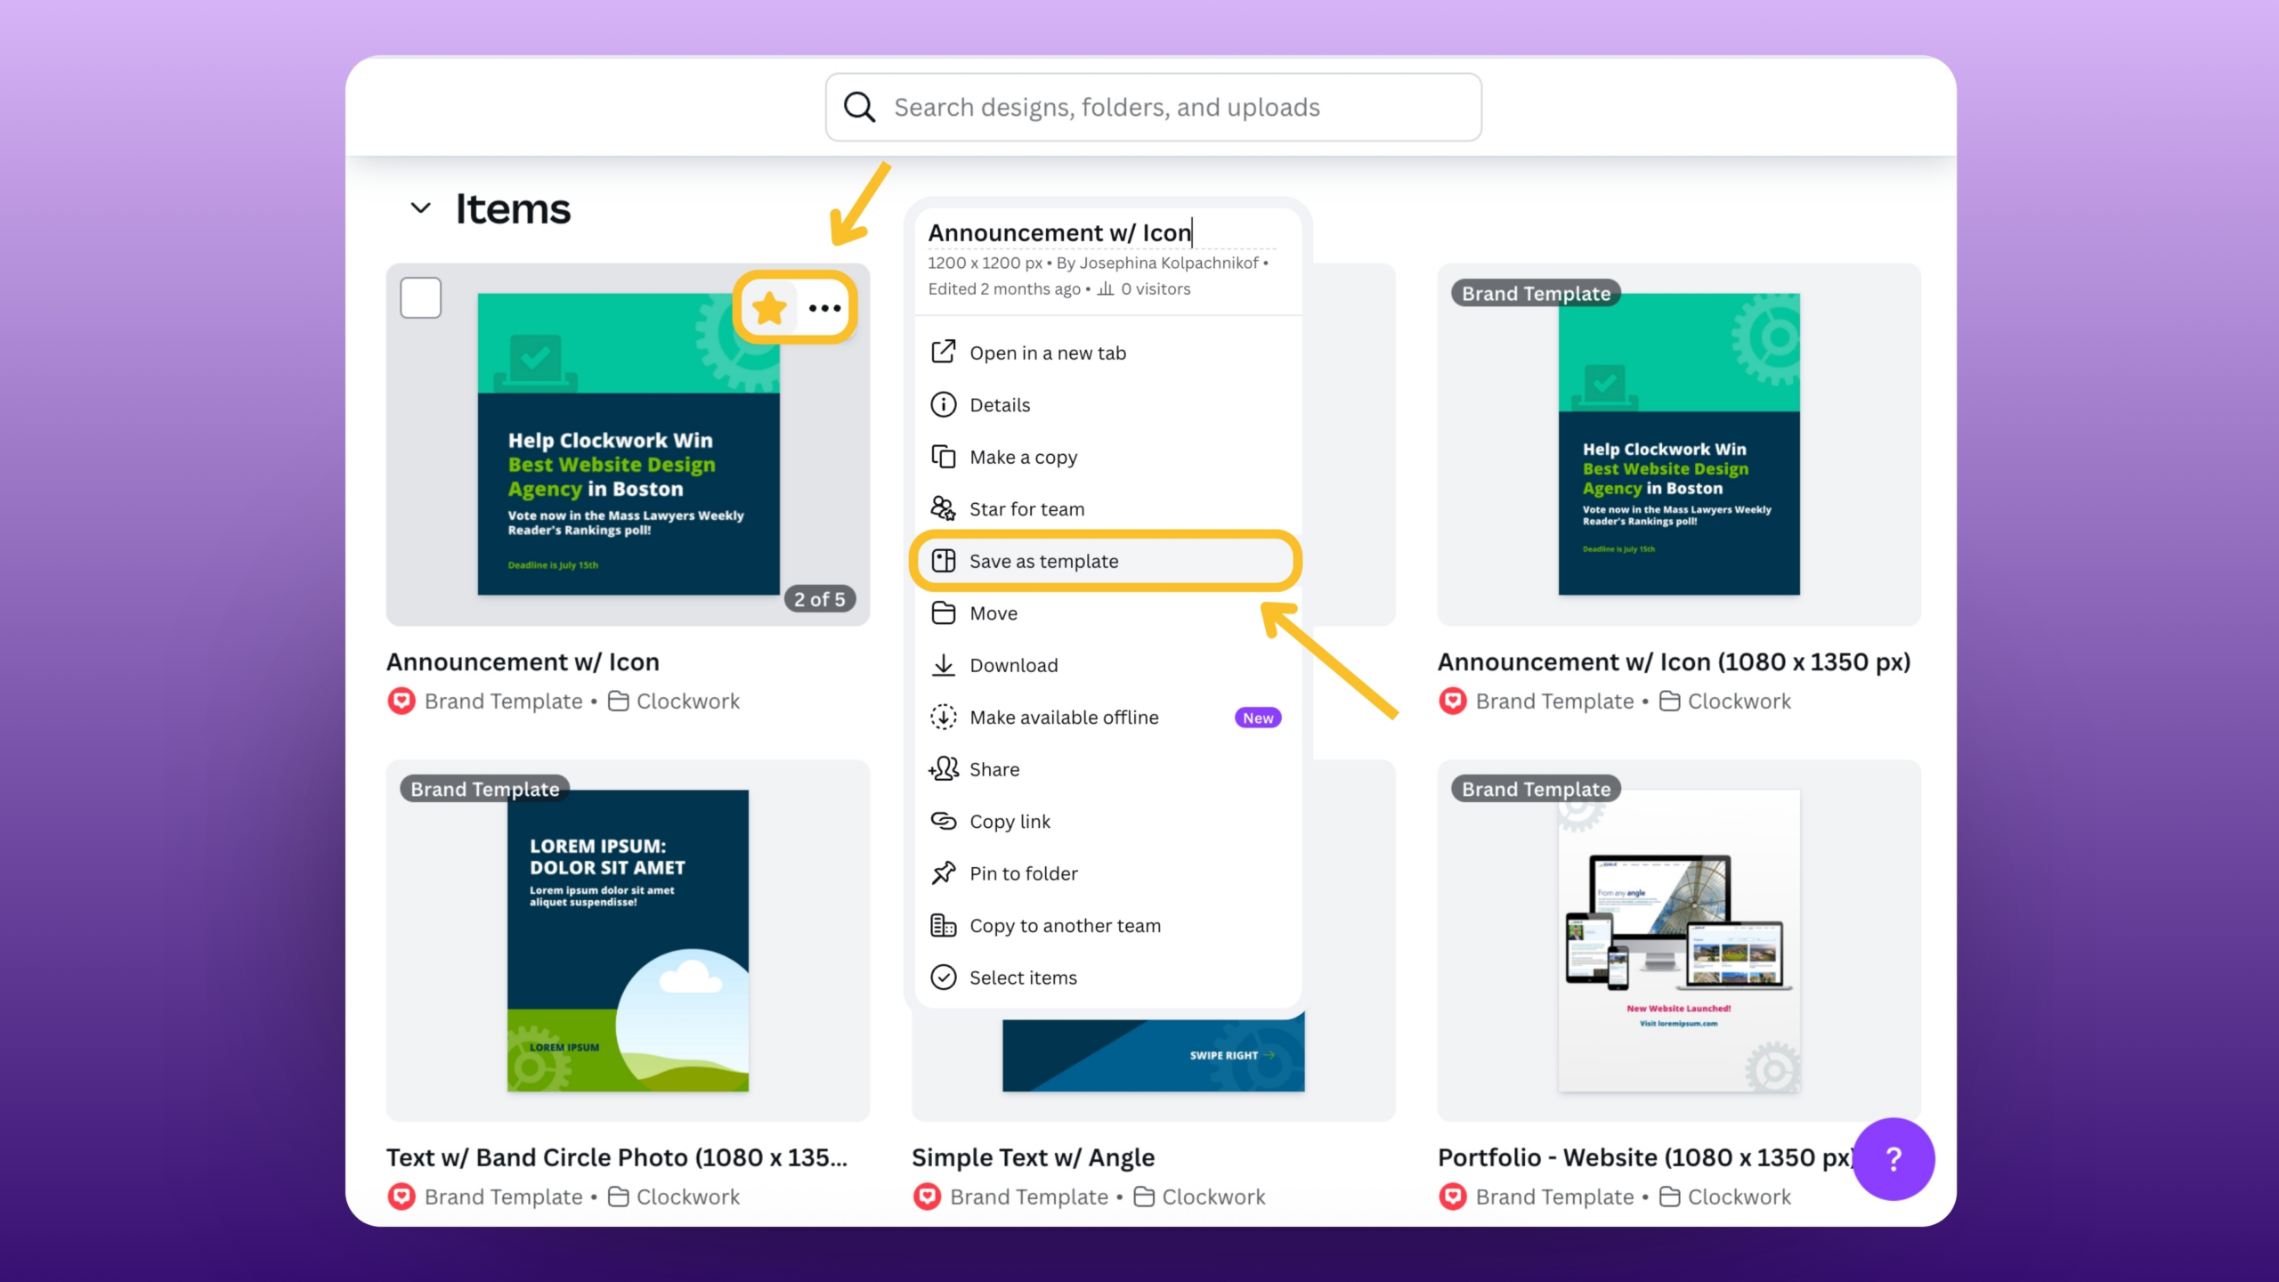The height and width of the screenshot is (1282, 2279).
Task: Select Make available offline
Action: click(x=1107, y=718)
